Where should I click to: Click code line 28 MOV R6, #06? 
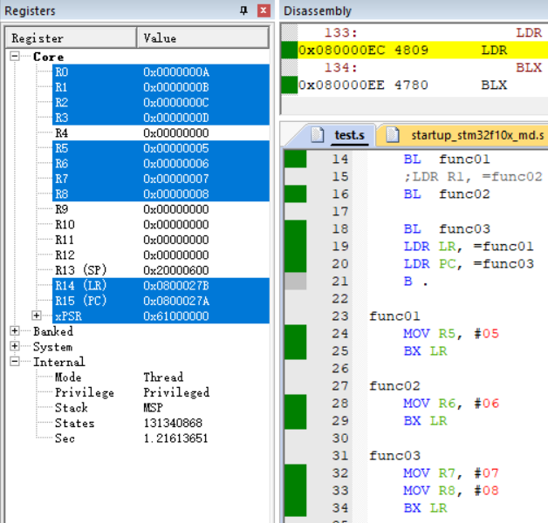(451, 404)
